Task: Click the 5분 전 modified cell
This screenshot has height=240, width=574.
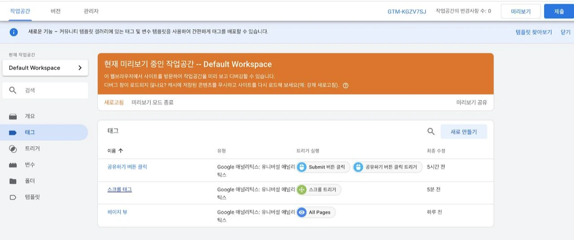Action: (x=434, y=189)
